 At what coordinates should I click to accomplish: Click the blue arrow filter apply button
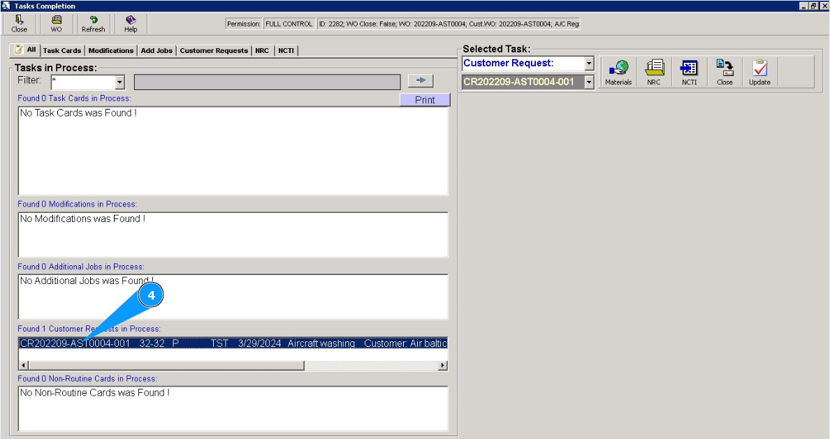click(x=421, y=80)
